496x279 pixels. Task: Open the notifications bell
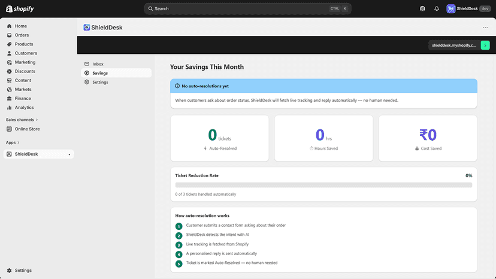point(437,8)
